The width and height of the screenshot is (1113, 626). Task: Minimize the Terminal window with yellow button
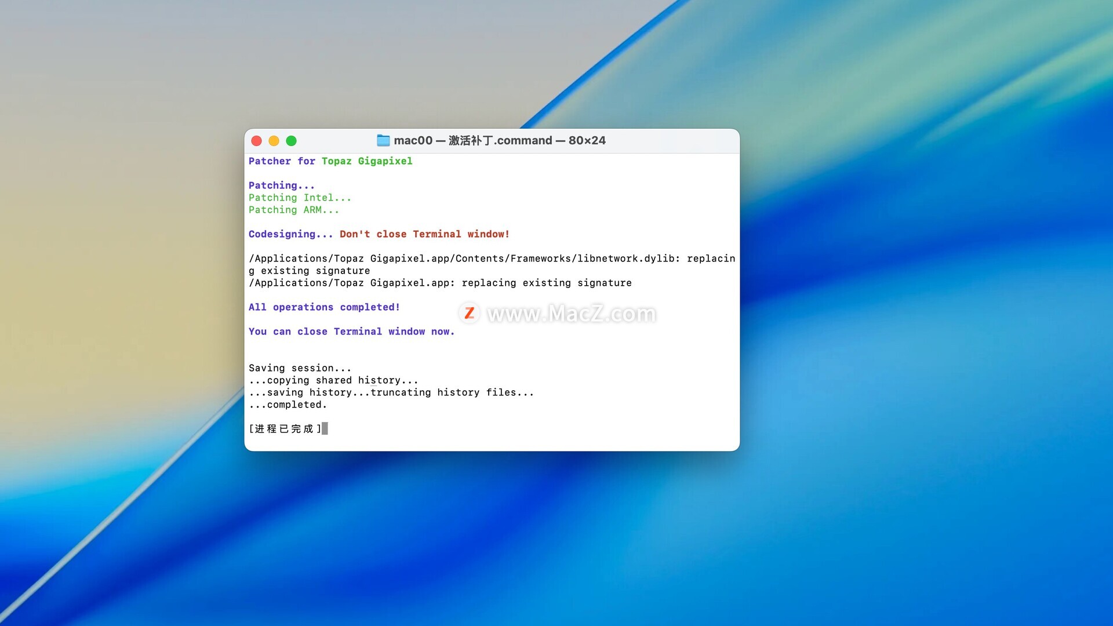click(x=274, y=141)
